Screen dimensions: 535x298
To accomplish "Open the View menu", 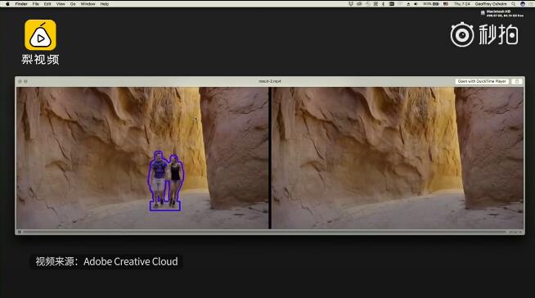I will pyautogui.click(x=61, y=4).
